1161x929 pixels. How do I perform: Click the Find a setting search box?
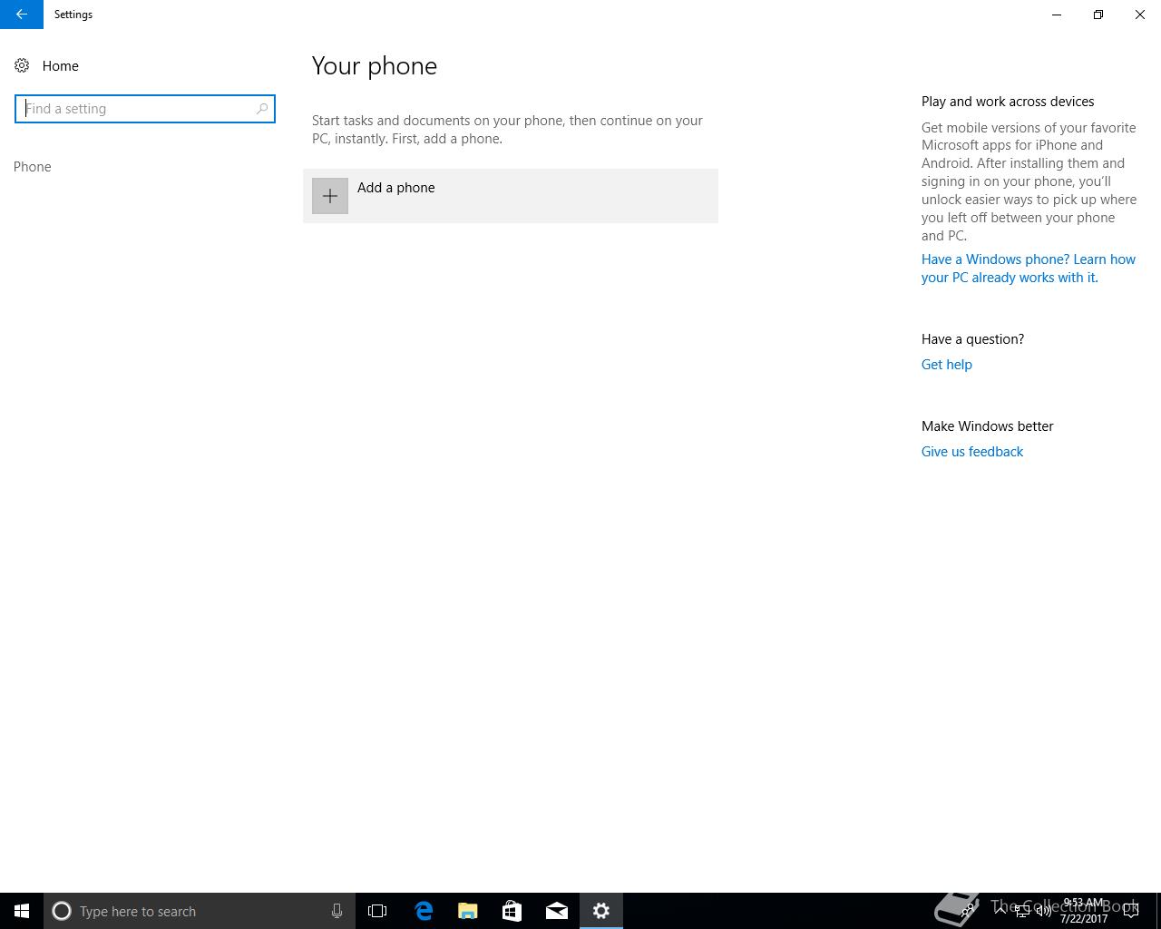[145, 109]
